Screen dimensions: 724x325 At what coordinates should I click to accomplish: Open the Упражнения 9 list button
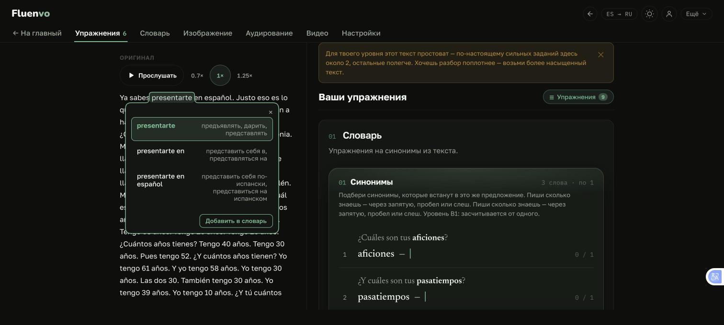(578, 97)
